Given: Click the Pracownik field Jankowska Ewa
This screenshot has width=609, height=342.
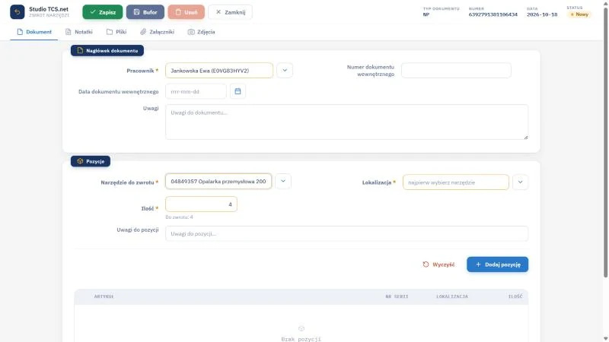Looking at the screenshot, I should [219, 71].
